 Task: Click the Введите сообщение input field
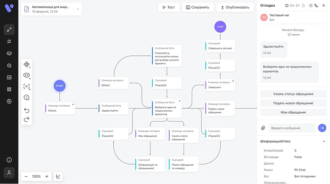(291, 128)
